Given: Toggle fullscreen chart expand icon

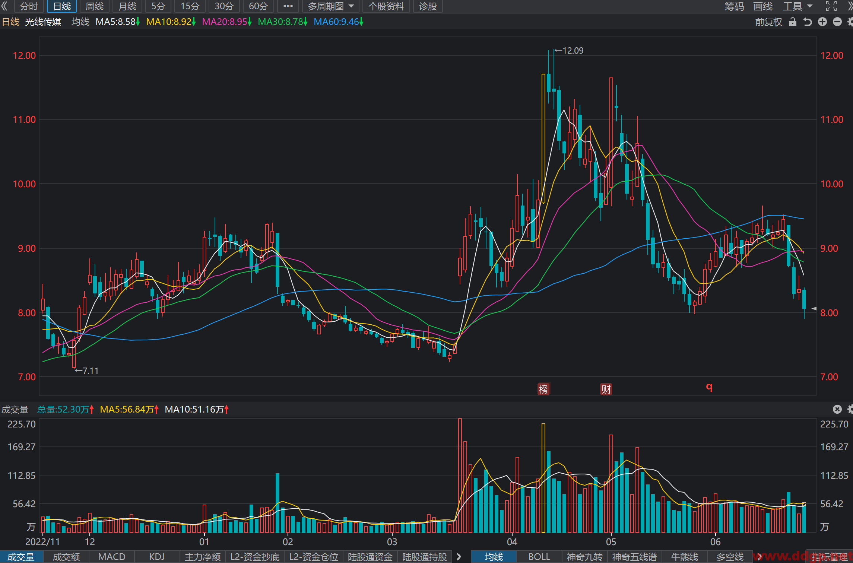Looking at the screenshot, I should click(831, 6).
